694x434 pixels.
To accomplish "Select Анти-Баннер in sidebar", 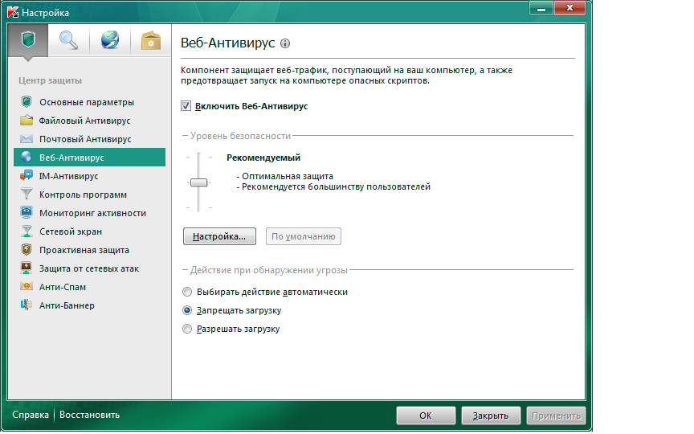I will pos(89,305).
